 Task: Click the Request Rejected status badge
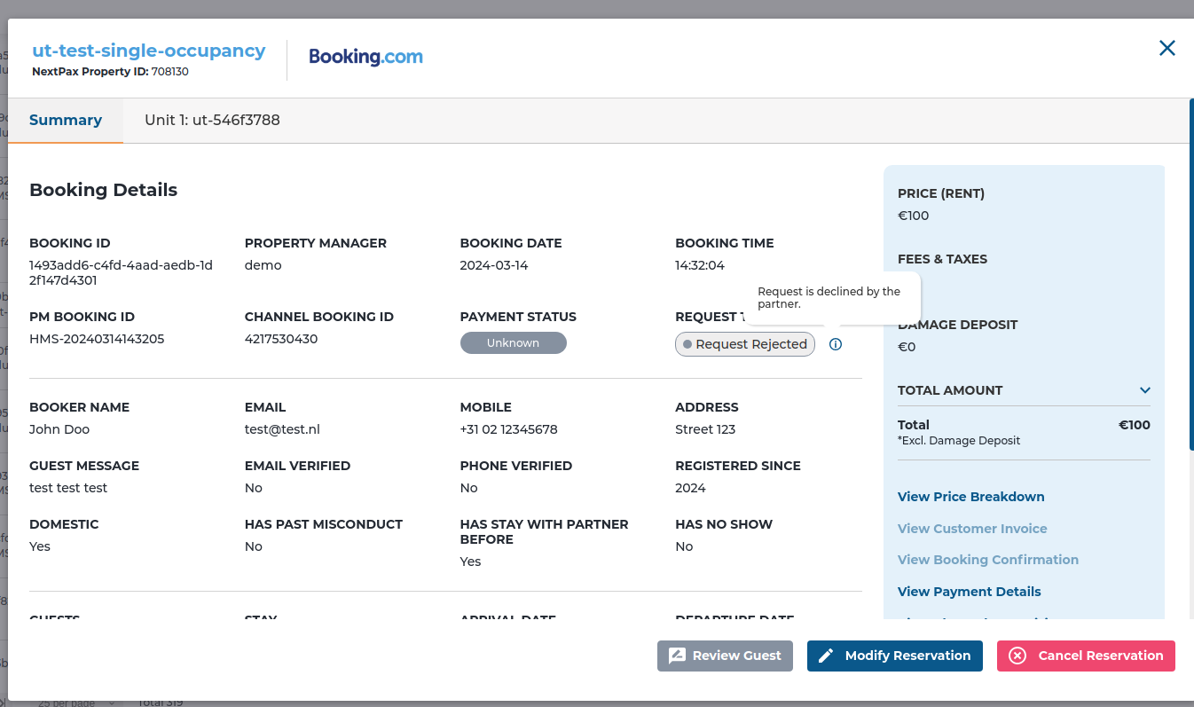(745, 344)
